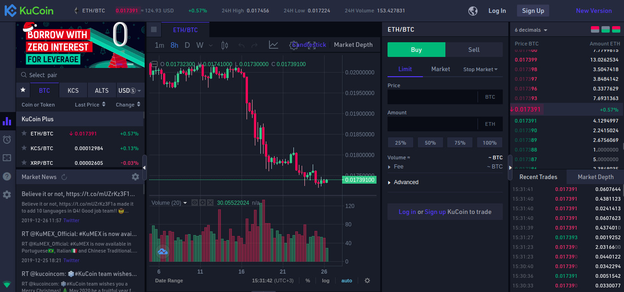Show favorites with the star tab
This screenshot has height=292, width=624.
point(23,90)
